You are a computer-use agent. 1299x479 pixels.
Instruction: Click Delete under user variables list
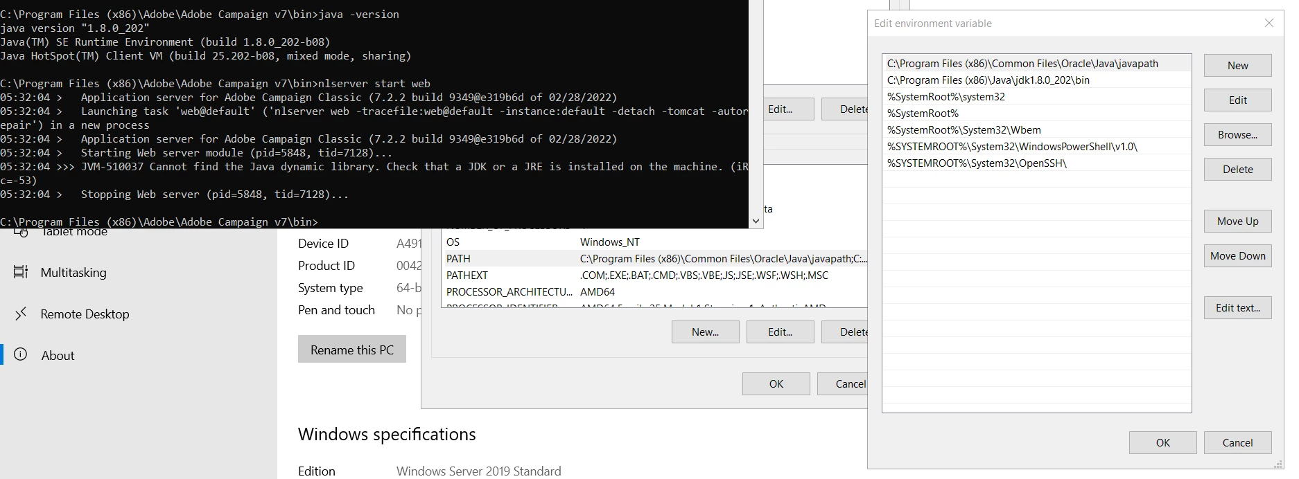point(844,109)
